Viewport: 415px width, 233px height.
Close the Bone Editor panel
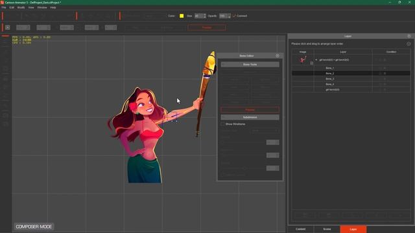[x=278, y=56]
